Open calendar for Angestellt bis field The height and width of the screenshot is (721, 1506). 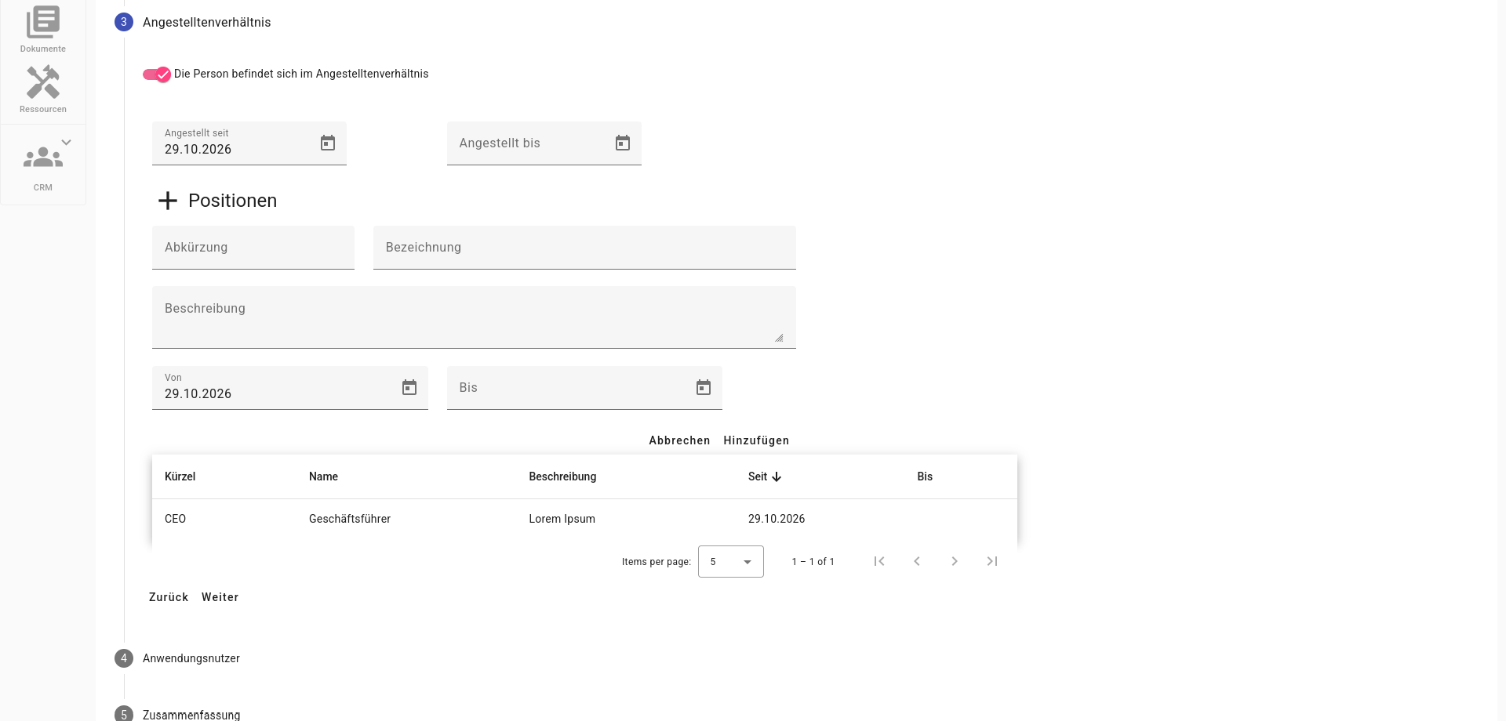(x=623, y=143)
